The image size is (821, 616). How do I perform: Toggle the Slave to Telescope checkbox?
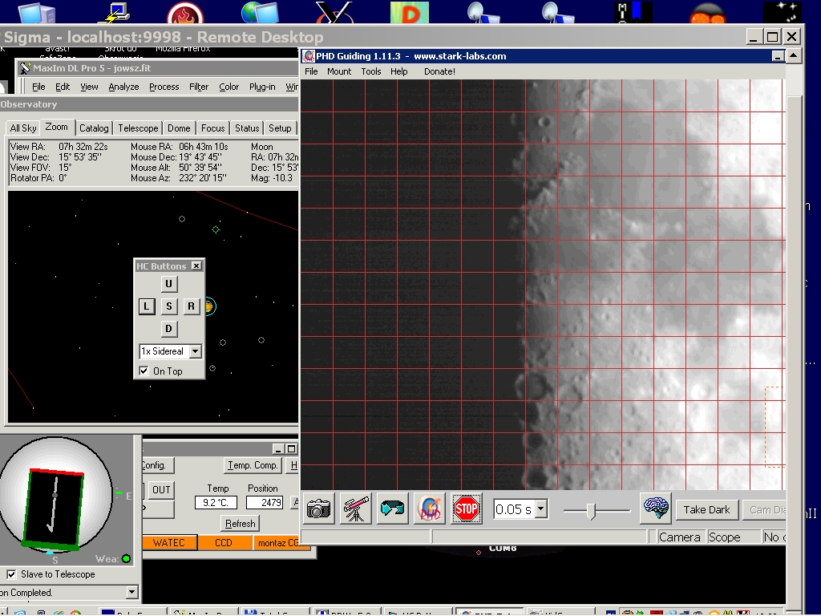pyautogui.click(x=11, y=574)
